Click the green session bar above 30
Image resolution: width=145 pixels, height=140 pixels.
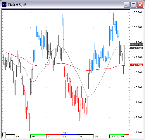coord(38,134)
